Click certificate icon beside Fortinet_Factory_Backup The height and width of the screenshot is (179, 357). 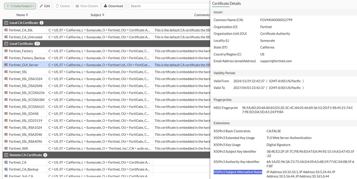click(6, 58)
